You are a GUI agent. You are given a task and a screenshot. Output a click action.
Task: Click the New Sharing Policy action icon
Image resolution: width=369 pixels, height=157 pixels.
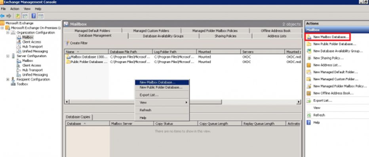tap(309, 58)
